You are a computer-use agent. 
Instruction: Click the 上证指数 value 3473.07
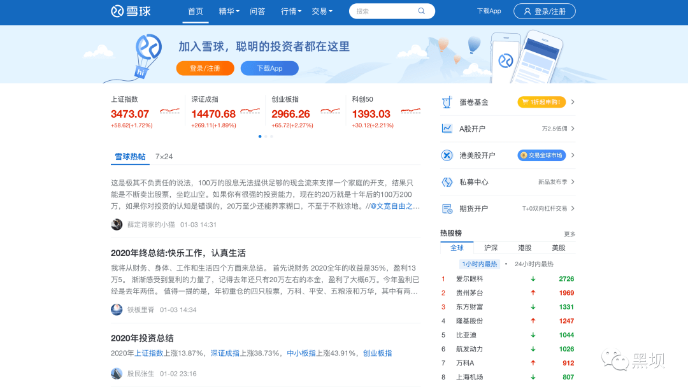click(130, 114)
